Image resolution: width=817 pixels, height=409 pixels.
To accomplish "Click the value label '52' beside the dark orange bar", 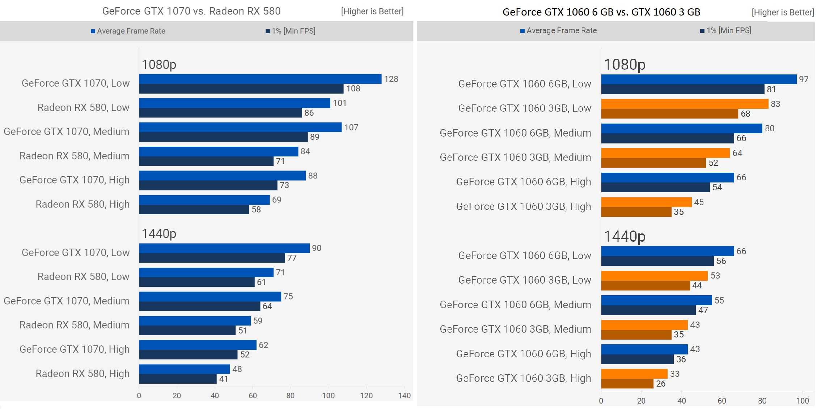I will [714, 163].
